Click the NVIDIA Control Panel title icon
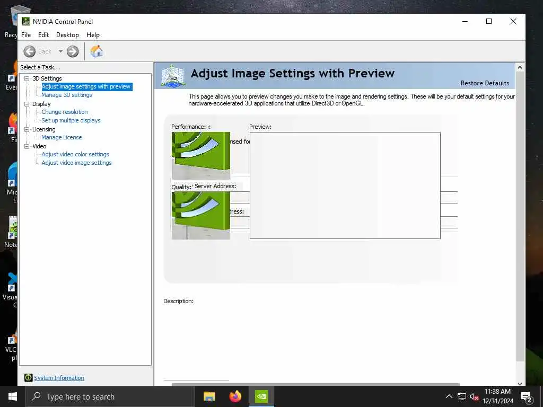 coord(26,21)
